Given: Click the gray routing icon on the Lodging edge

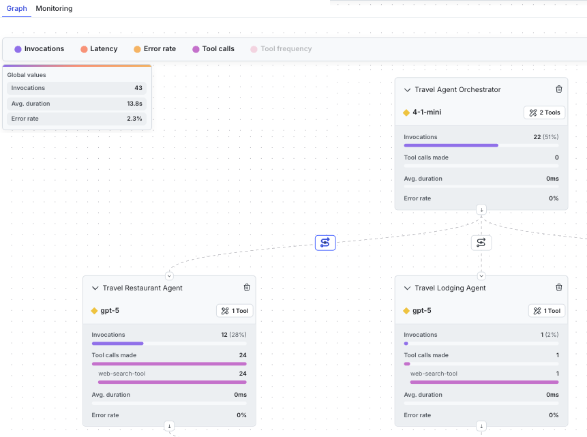Looking at the screenshot, I should [x=481, y=243].
